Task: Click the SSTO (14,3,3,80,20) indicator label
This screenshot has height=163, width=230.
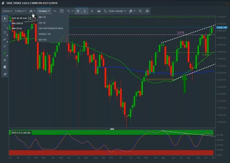Action: pos(21,132)
